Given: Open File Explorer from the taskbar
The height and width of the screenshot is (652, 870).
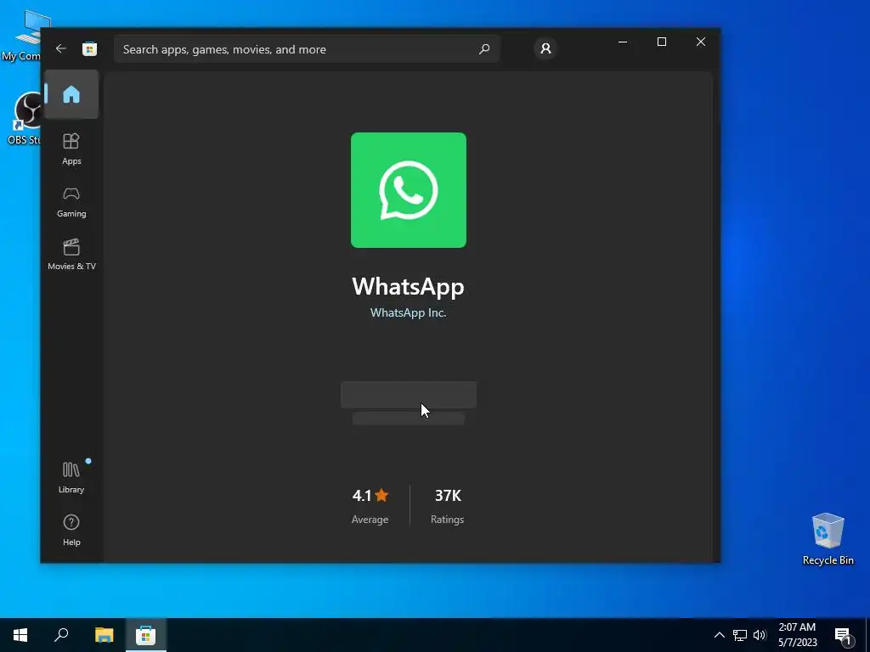Looking at the screenshot, I should coord(104,635).
